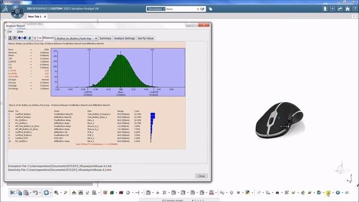Image resolution: width=359 pixels, height=202 pixels.
Task: Click the green histogram plot area
Action: click(118, 72)
